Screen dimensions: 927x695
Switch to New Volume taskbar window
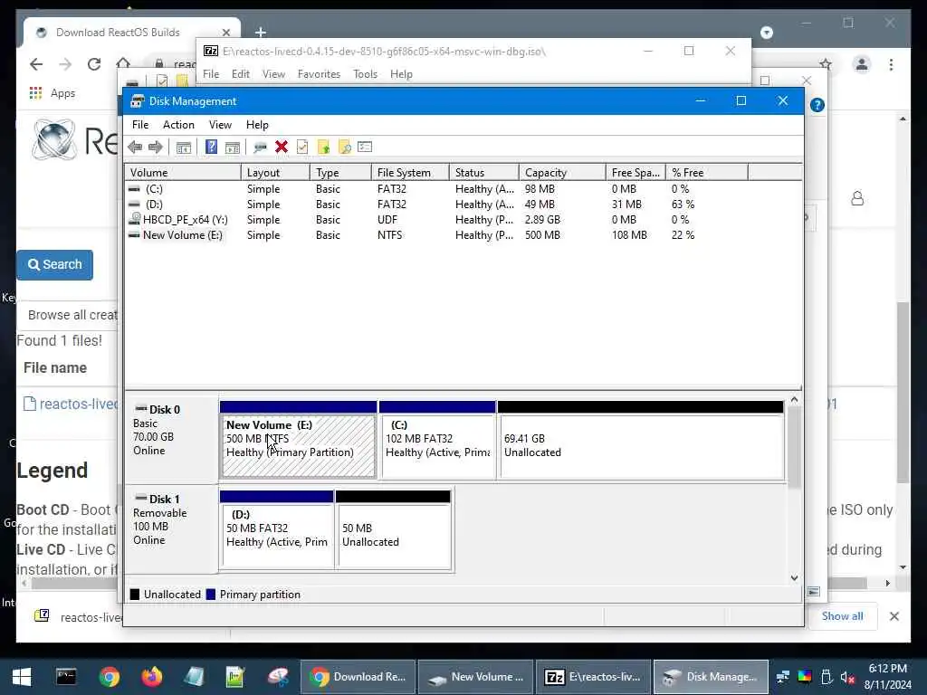click(476, 677)
